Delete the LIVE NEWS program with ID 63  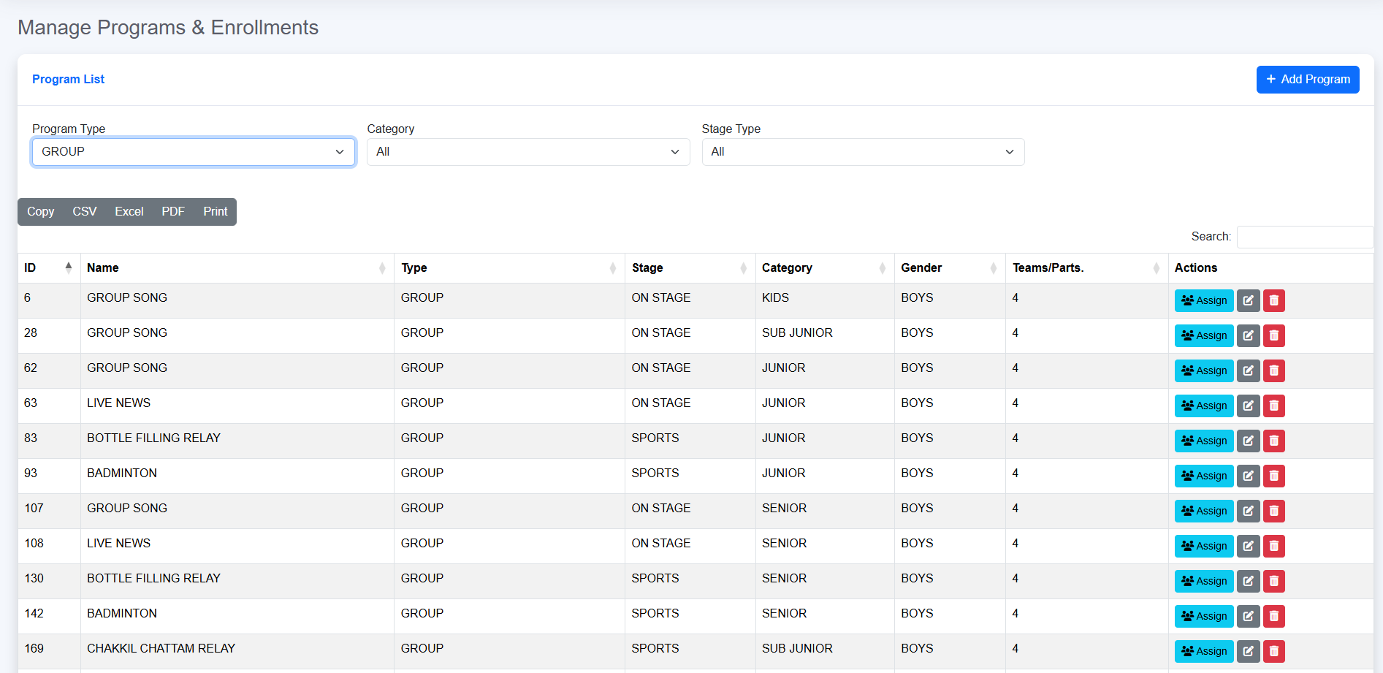click(x=1273, y=406)
